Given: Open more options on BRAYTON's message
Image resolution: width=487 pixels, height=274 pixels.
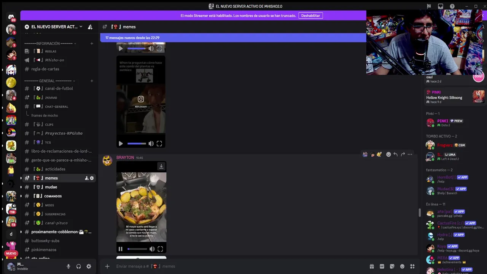Looking at the screenshot, I should (410, 155).
